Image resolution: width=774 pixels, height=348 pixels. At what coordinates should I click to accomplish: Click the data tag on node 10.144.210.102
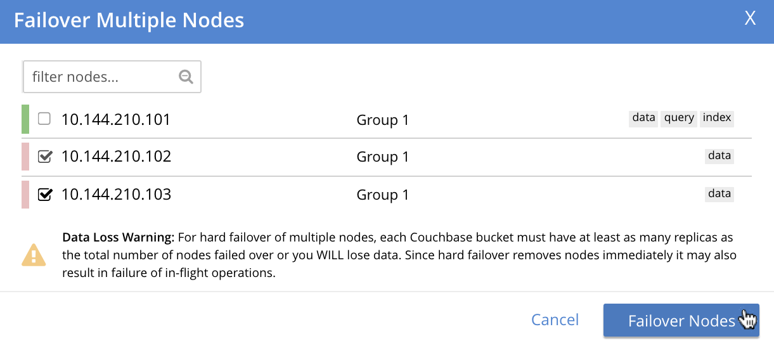coord(719,156)
